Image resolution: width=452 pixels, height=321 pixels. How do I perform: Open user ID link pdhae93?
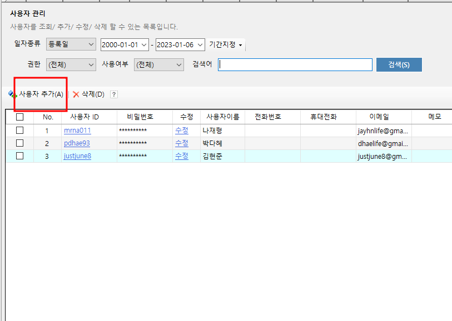coord(77,143)
